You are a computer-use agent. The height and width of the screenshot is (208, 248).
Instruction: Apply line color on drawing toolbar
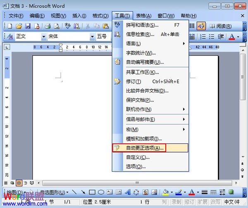pyautogui.click(x=179, y=192)
